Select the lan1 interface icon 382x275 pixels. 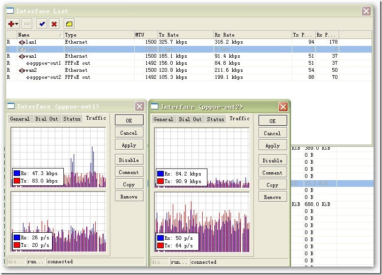point(22,42)
